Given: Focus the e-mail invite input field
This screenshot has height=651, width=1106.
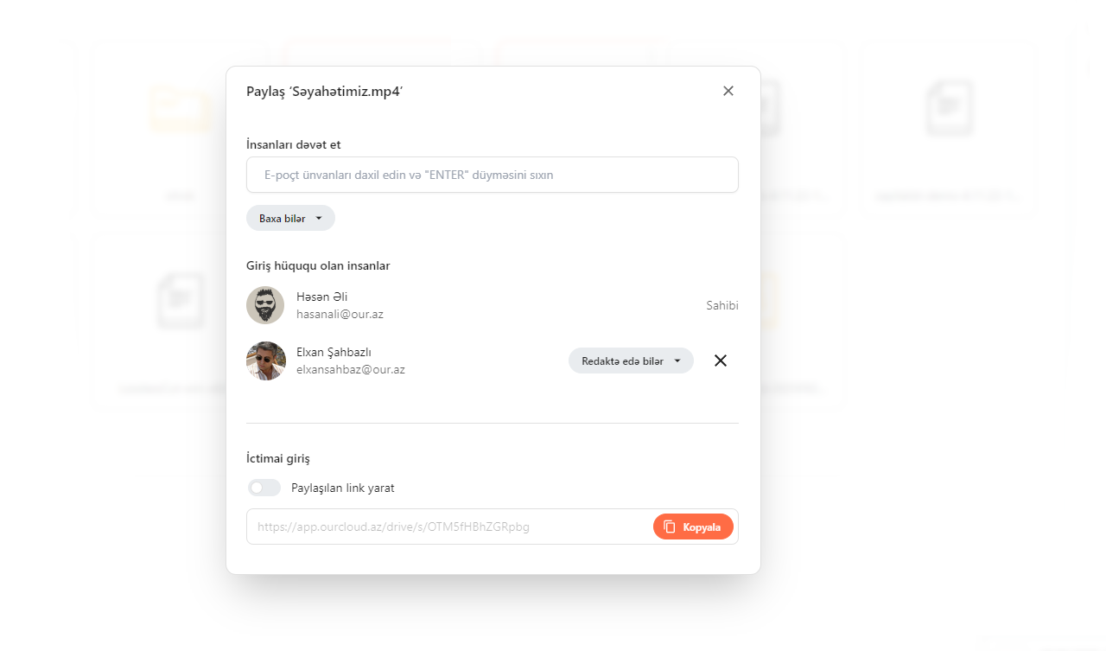Looking at the screenshot, I should [x=493, y=175].
